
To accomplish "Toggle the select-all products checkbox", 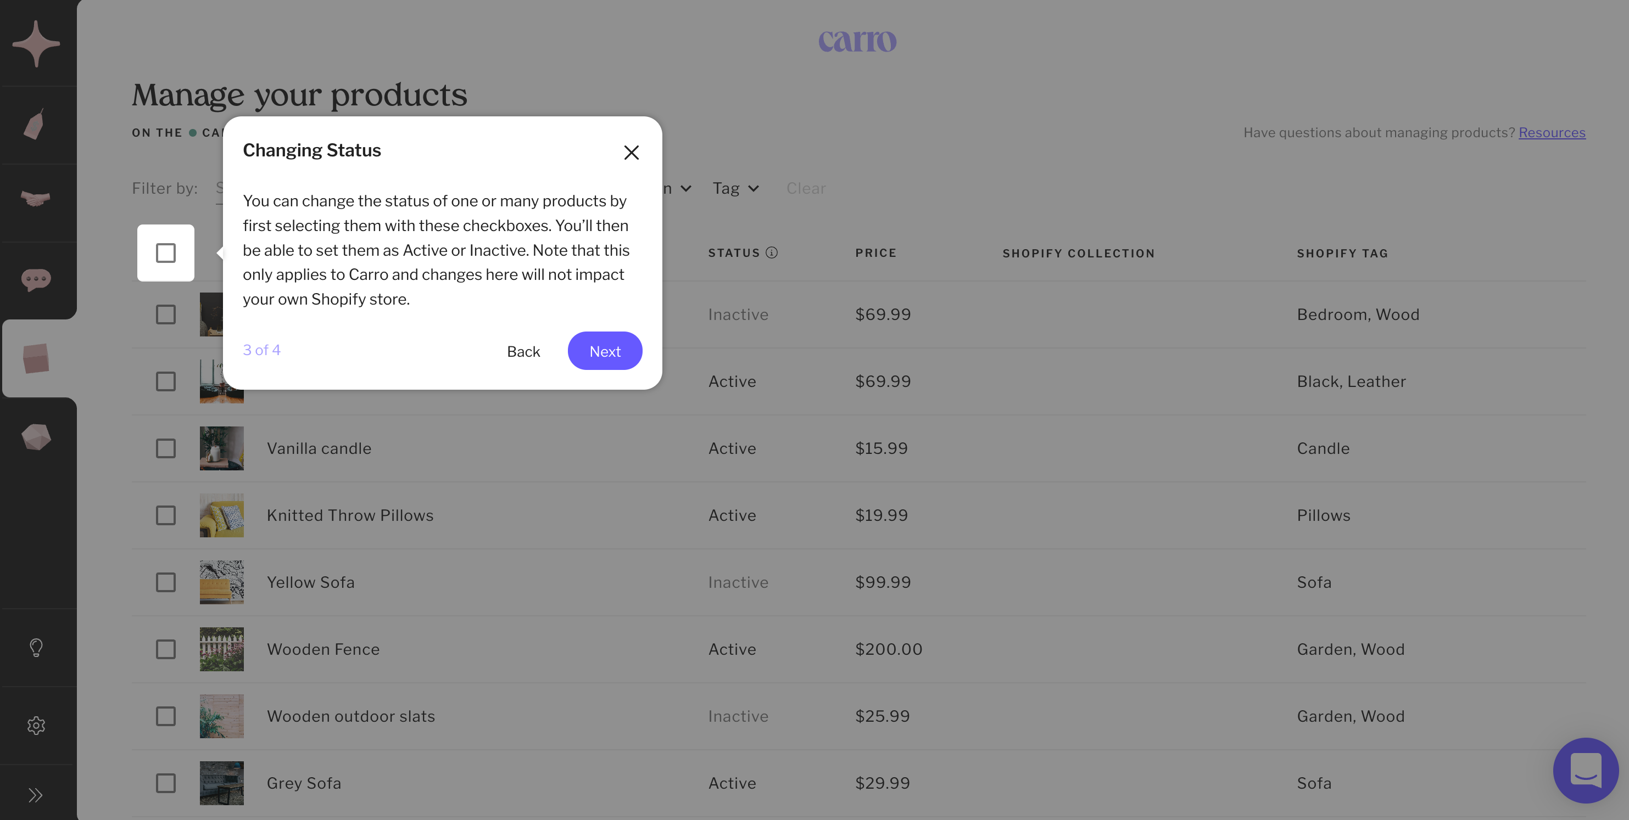I will click(166, 252).
